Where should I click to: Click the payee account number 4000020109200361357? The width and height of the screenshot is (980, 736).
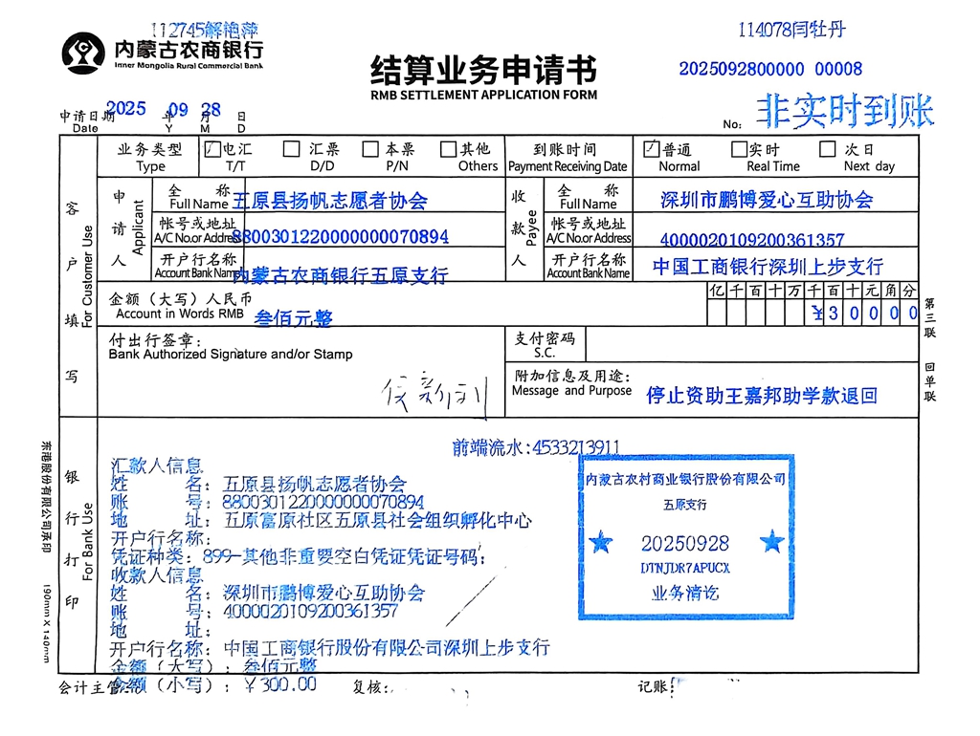coord(752,240)
